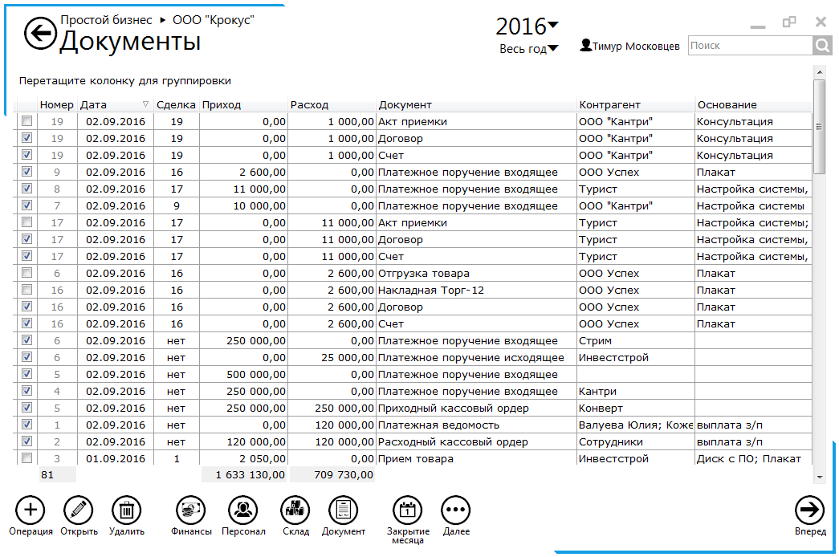The width and height of the screenshot is (839, 557).
Task: Sort by the Контрагент column header
Action: pyautogui.click(x=610, y=105)
